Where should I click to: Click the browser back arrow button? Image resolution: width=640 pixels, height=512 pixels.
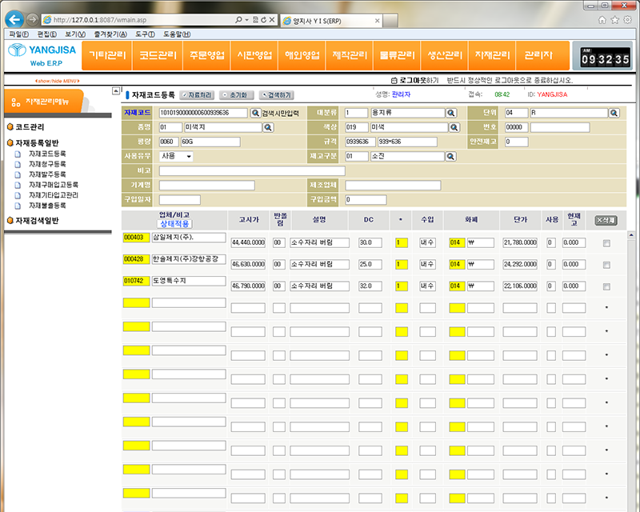14,18
